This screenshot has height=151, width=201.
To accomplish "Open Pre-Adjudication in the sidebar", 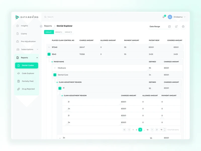I will point(28,42).
